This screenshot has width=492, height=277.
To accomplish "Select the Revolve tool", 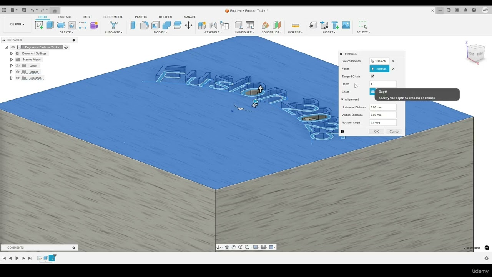I will click(61, 25).
